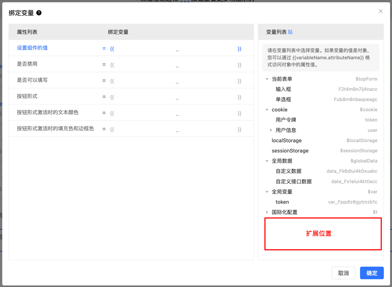Select localStorage in the variable list
The image size is (392, 287).
(287, 141)
